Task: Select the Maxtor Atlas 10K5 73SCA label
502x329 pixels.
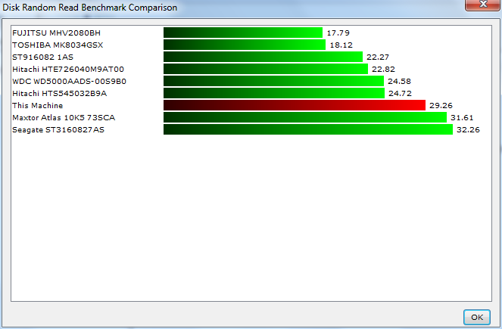Action: pos(64,118)
